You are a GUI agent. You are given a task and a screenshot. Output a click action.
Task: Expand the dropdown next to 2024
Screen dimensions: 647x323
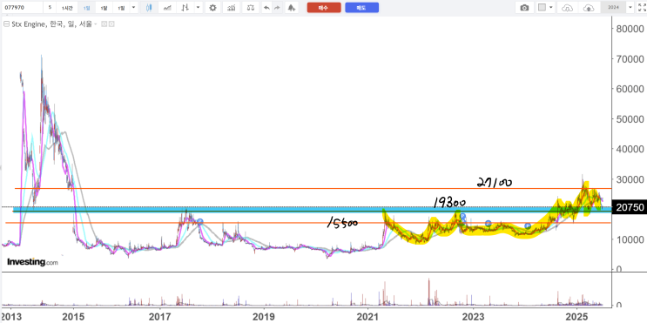[x=630, y=8]
